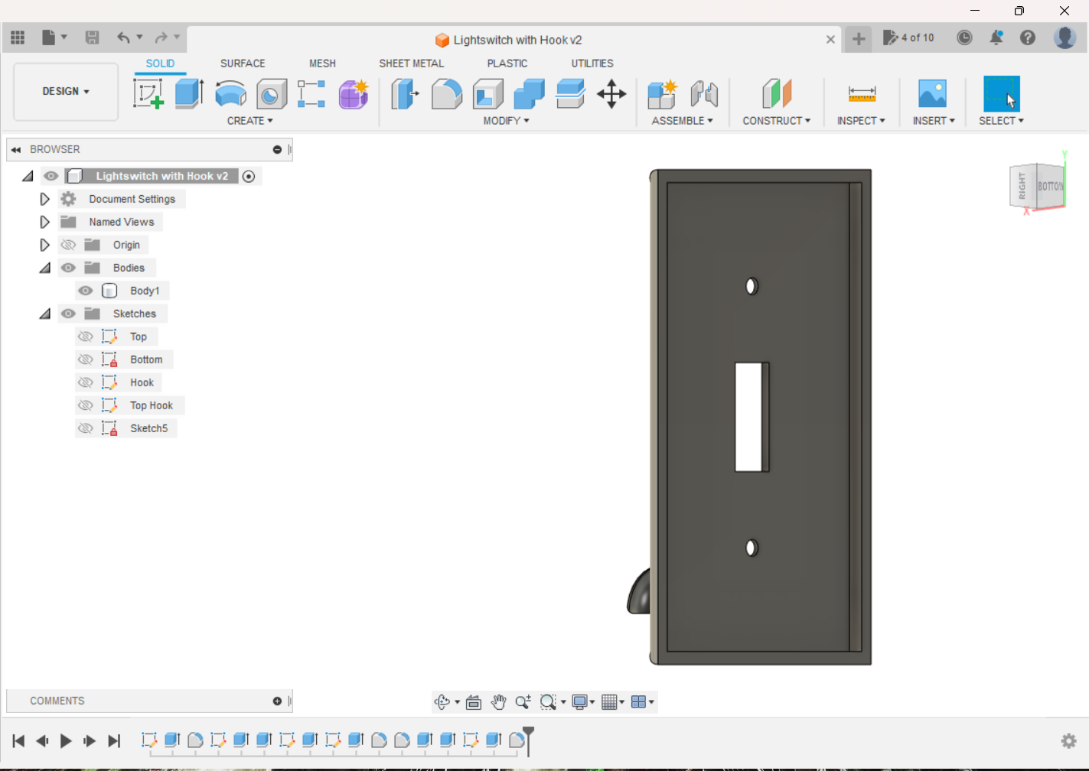Select the SOLID tab
The image size is (1089, 771).
pos(160,63)
